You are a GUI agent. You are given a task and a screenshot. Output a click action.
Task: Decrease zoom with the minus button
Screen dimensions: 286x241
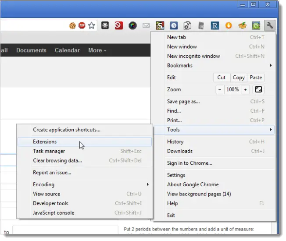pyautogui.click(x=220, y=89)
